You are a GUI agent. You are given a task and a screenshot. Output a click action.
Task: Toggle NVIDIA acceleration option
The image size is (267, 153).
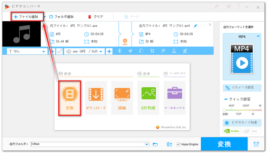coord(232,131)
